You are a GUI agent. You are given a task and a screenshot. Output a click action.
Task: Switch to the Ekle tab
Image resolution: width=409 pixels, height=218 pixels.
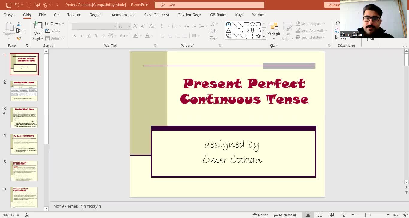[x=42, y=15]
